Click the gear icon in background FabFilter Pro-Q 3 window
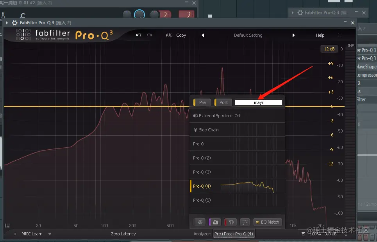This screenshot has width=377, height=242. pos(300,13)
